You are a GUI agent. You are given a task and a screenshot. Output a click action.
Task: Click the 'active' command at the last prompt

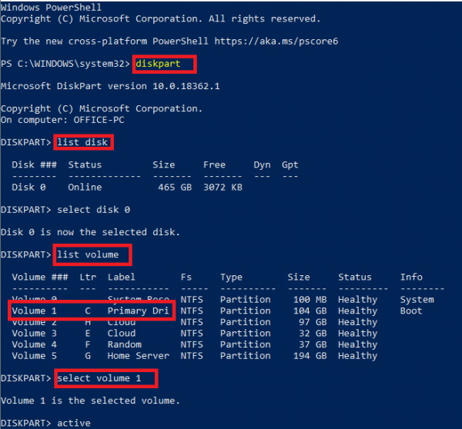point(74,423)
